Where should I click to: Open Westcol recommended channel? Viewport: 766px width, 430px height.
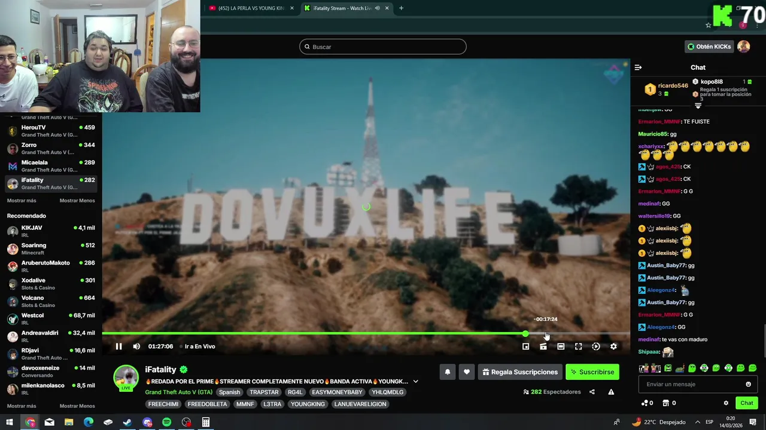point(51,318)
